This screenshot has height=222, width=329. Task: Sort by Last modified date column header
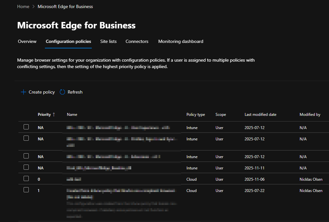point(260,115)
